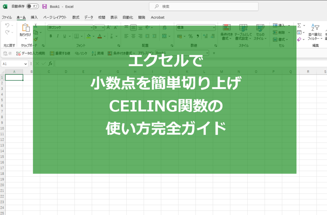This screenshot has width=327, height=215.
Task: Click the Undo arrow icon
Action: 7,25
